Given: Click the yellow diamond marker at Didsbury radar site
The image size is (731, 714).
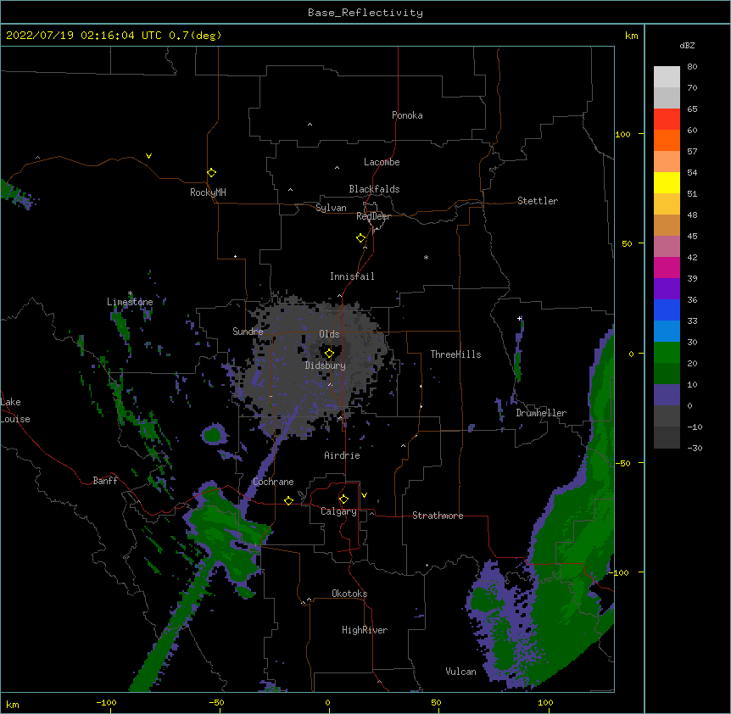Looking at the screenshot, I should click(329, 354).
